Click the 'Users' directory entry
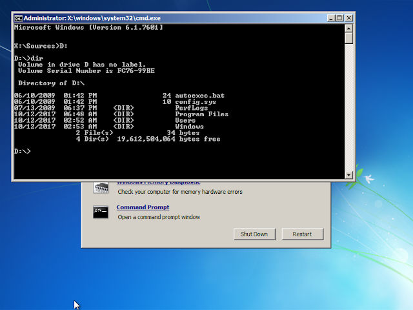 (185, 120)
